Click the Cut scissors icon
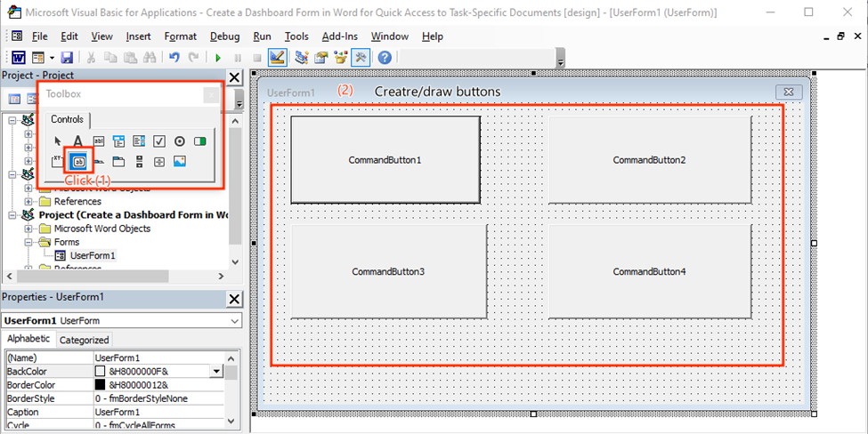The image size is (868, 434). [x=92, y=58]
